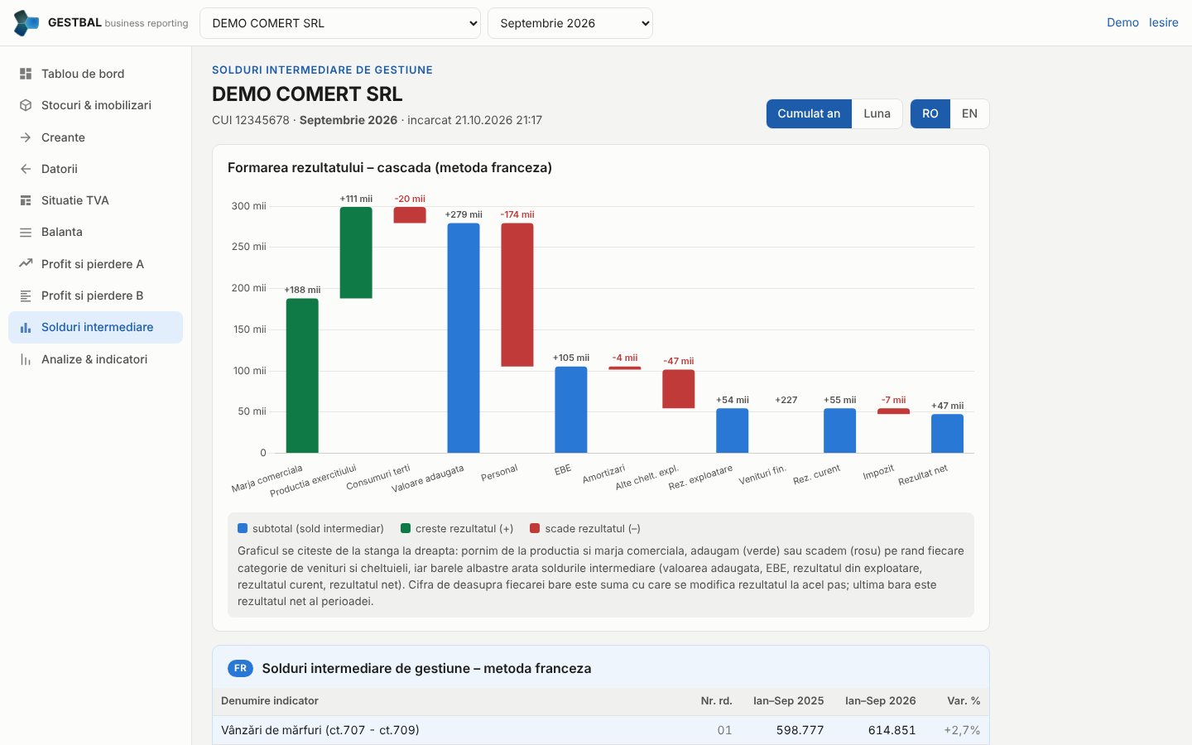Select RO language
1192x745 pixels.
(x=930, y=113)
